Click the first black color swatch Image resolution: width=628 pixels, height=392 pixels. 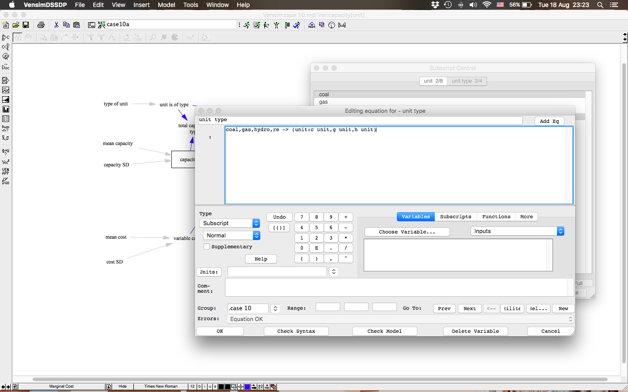tap(221, 386)
